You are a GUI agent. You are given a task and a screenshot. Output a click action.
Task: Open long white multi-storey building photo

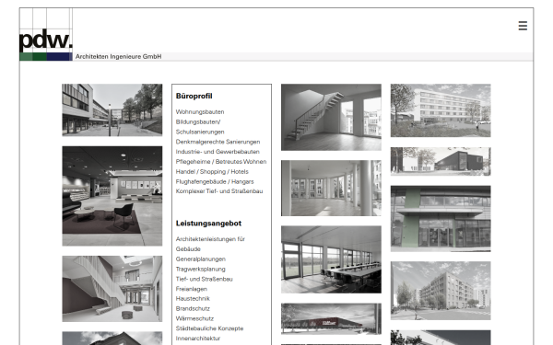tap(441, 110)
